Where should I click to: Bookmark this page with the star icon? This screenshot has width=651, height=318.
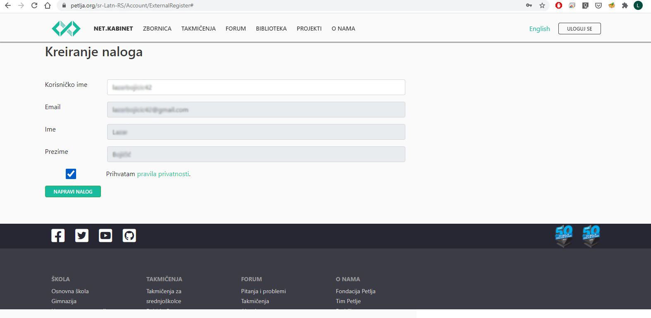click(542, 5)
